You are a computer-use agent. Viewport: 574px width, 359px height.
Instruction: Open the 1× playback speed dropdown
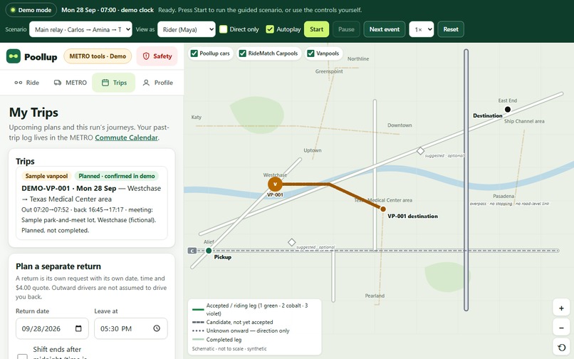(x=422, y=29)
